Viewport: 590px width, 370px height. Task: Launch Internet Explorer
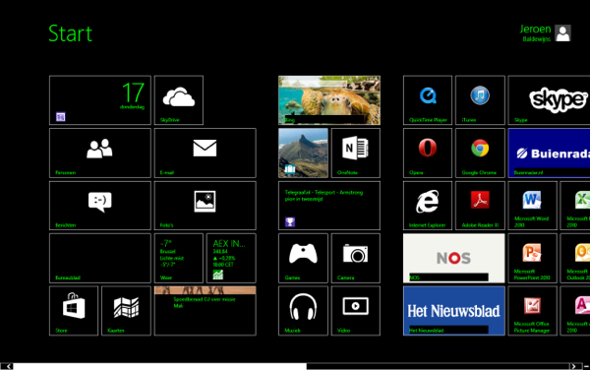pos(428,206)
